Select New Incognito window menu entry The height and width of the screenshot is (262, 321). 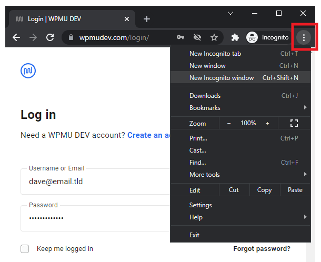[x=240, y=78]
